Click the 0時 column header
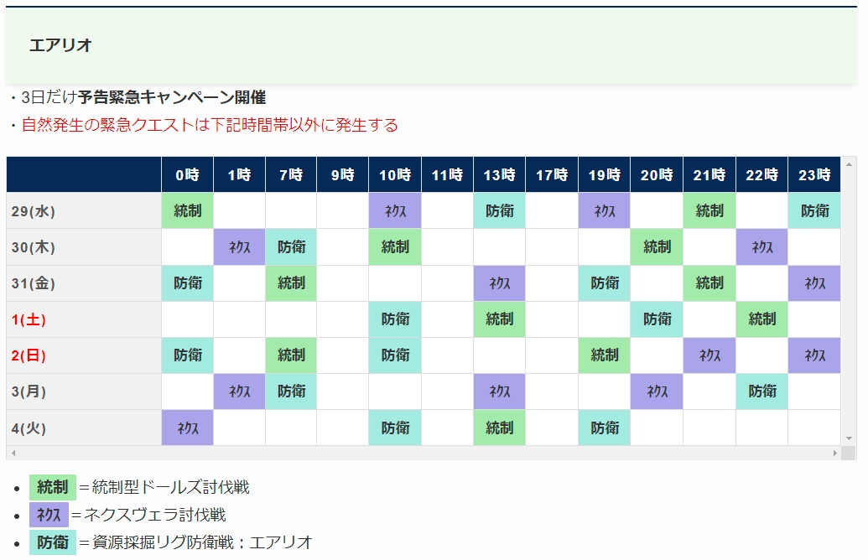The width and height of the screenshot is (868, 560). coord(187,175)
